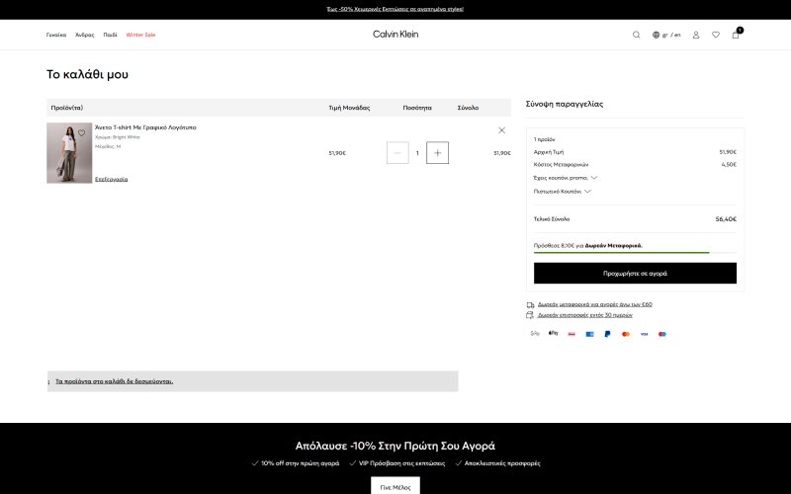Increase quantity with the plus button
This screenshot has width=791, height=494.
tap(439, 153)
